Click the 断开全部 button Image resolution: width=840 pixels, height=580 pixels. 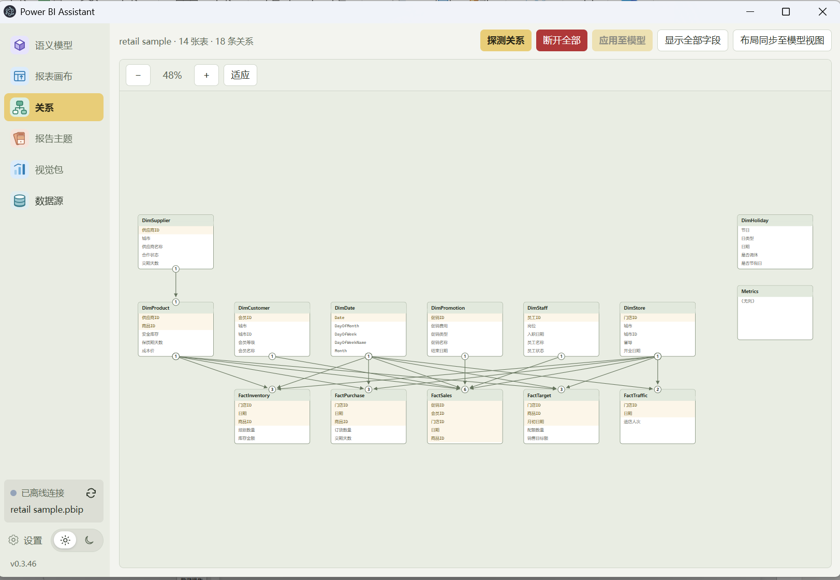coord(562,40)
